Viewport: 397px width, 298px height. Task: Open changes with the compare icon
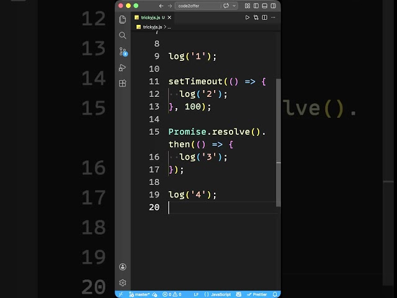click(256, 17)
